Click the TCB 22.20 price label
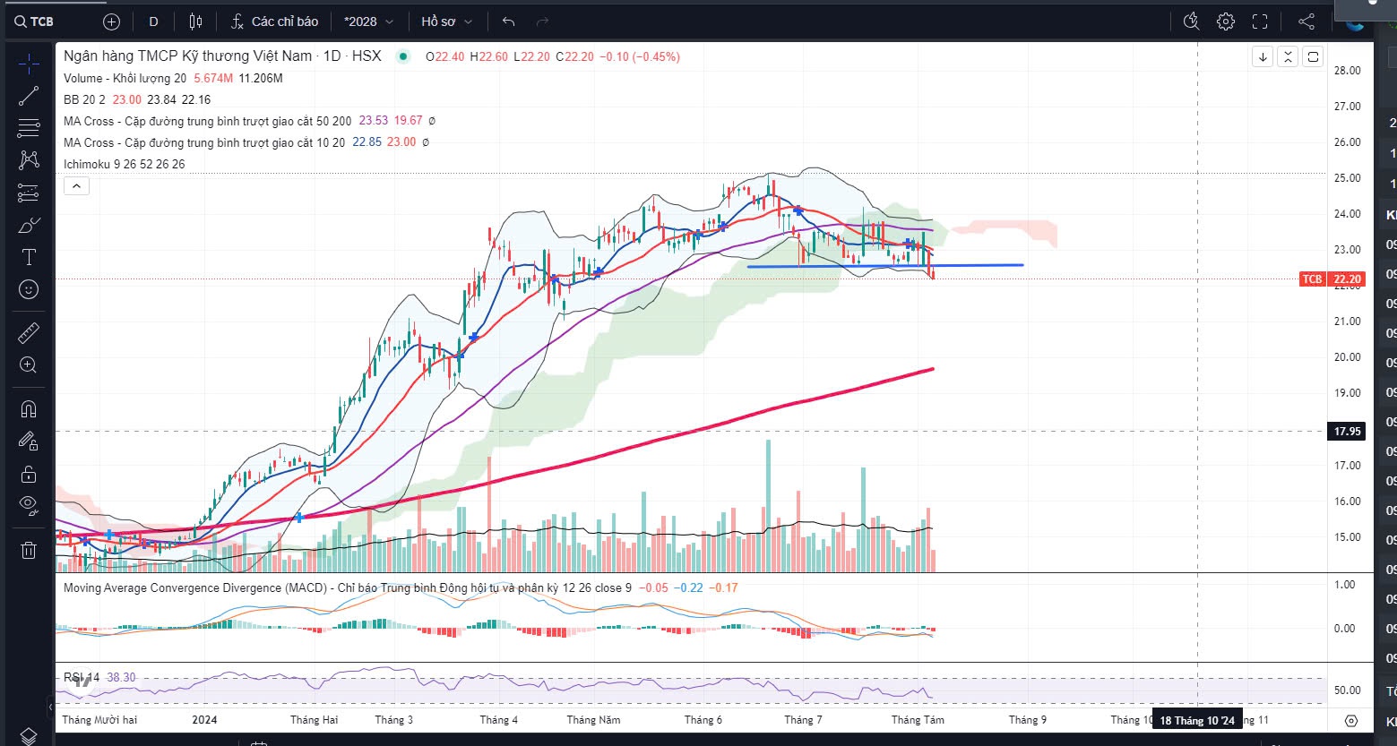The image size is (1397, 746). [x=1332, y=279]
